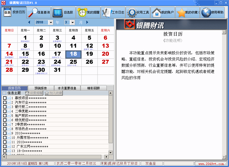Click the 设置提醒 button
The width and height of the screenshot is (229, 167).
tap(34, 93)
